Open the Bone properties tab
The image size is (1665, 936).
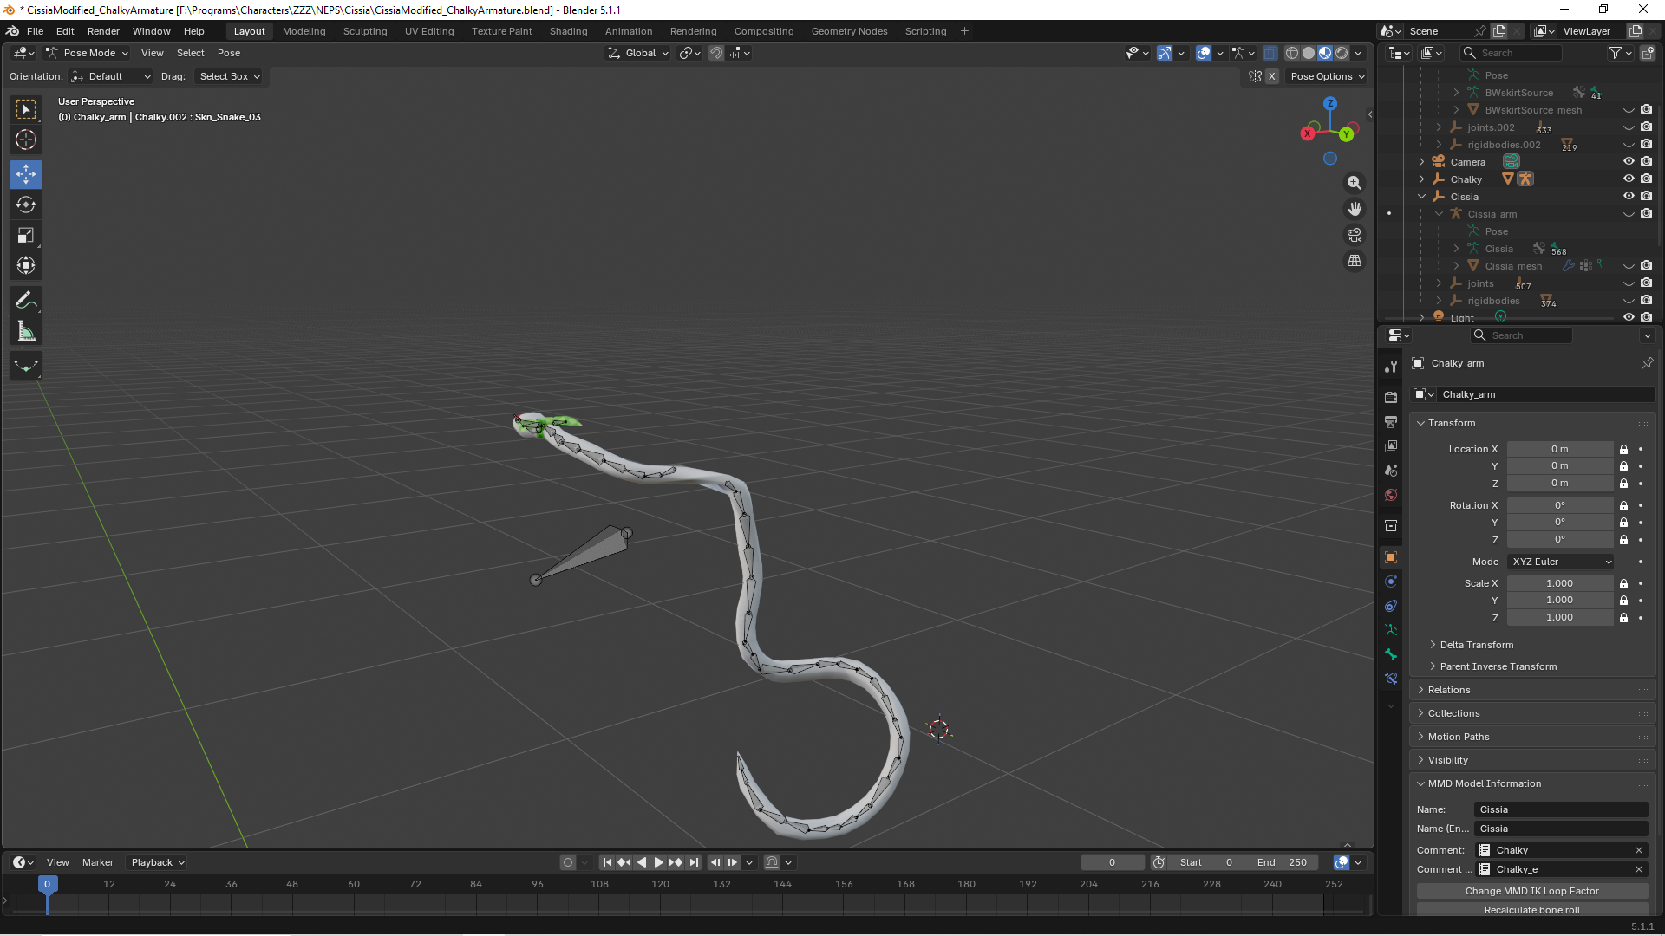[1391, 654]
